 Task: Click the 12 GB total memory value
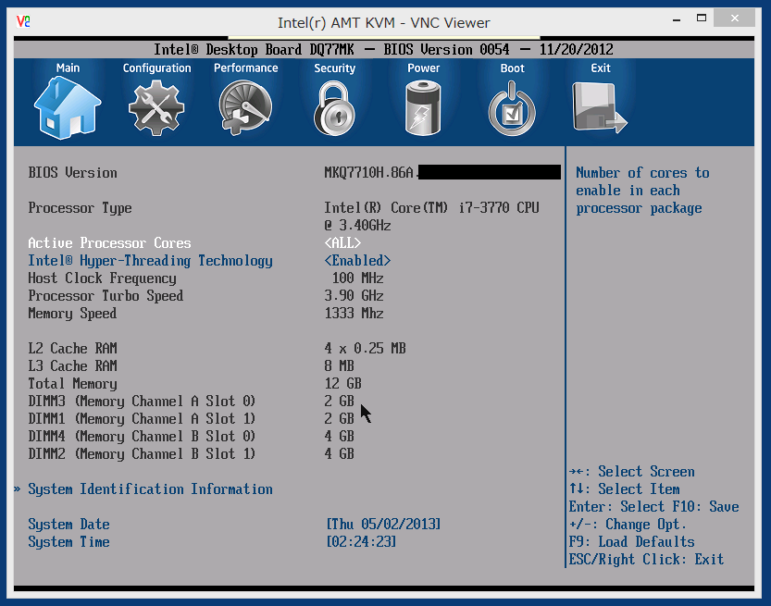[342, 384]
